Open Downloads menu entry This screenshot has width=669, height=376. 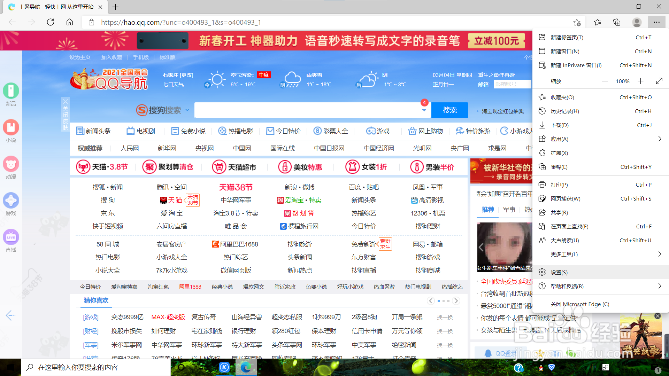point(601,125)
